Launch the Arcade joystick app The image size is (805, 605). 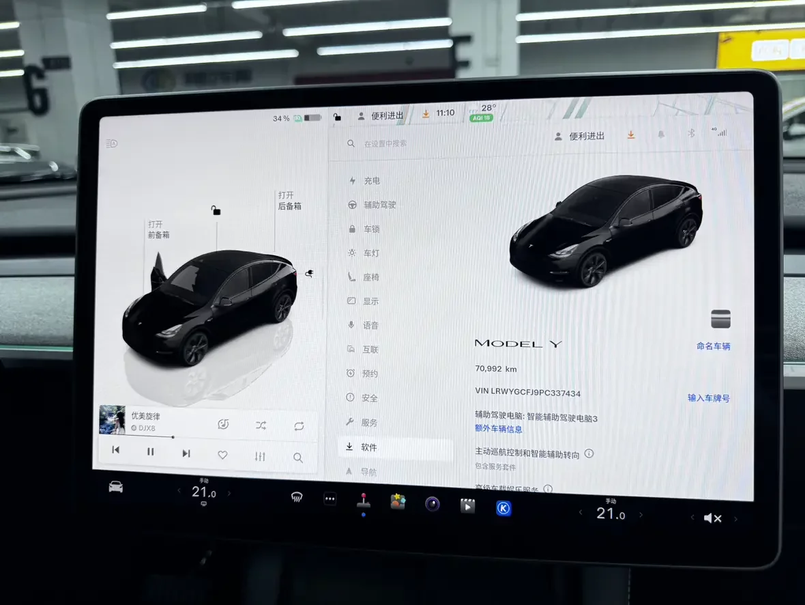[x=364, y=501]
